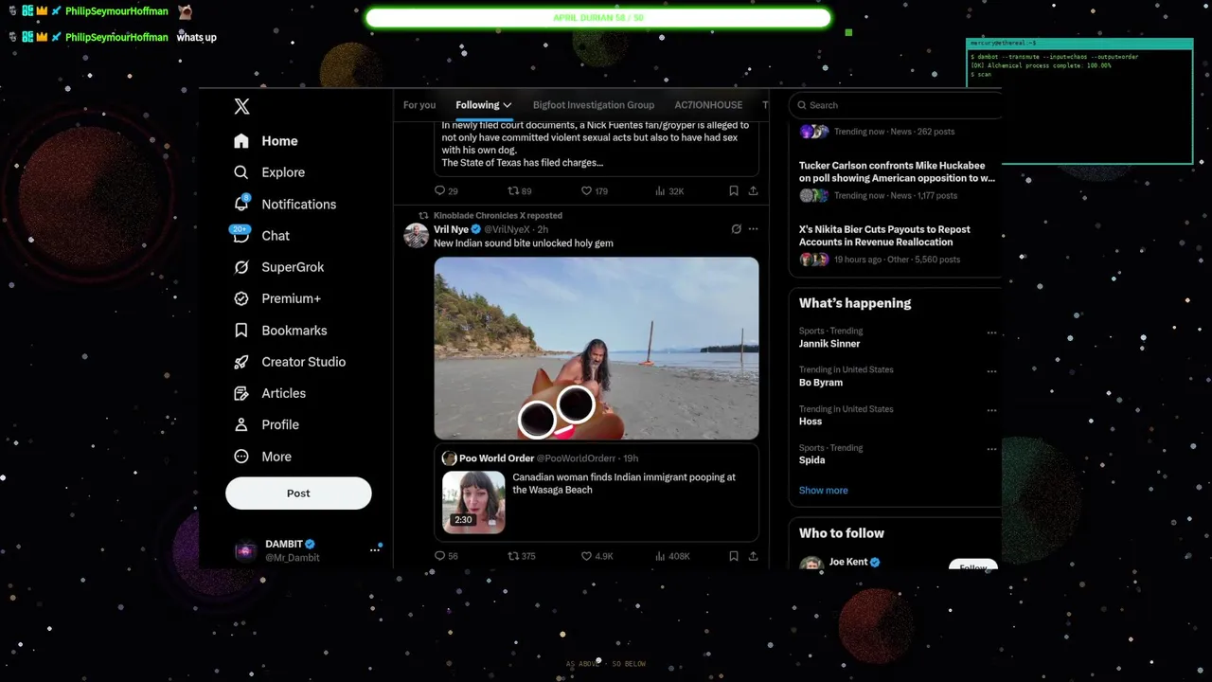Open Grok explain icon on Vril Nye post
Image resolution: width=1212 pixels, height=682 pixels.
736,229
